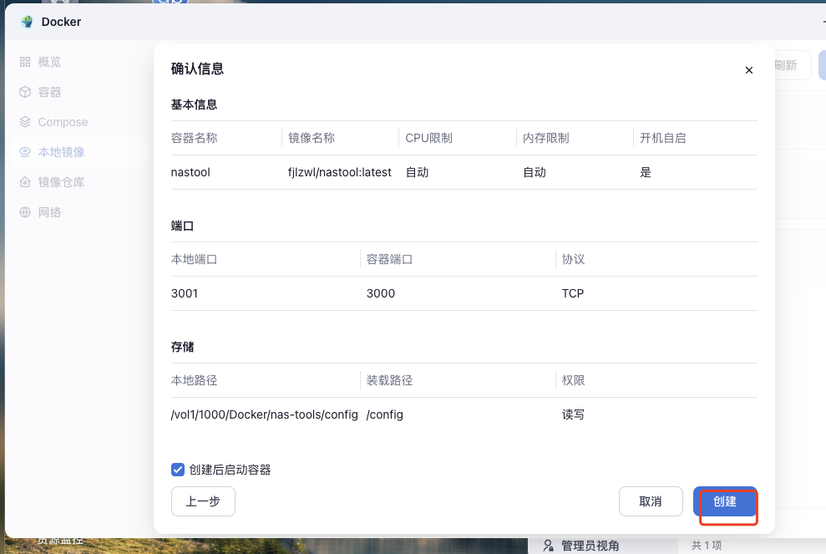Click the 端口 section heading
826x554 pixels.
pos(182,226)
